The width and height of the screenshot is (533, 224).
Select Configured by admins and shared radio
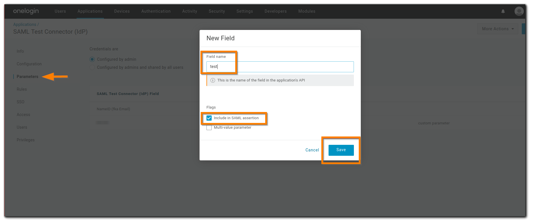pos(92,67)
